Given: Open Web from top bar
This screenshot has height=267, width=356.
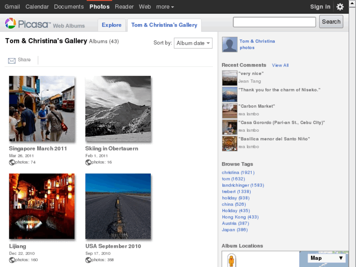Looking at the screenshot, I should pyautogui.click(x=145, y=7).
